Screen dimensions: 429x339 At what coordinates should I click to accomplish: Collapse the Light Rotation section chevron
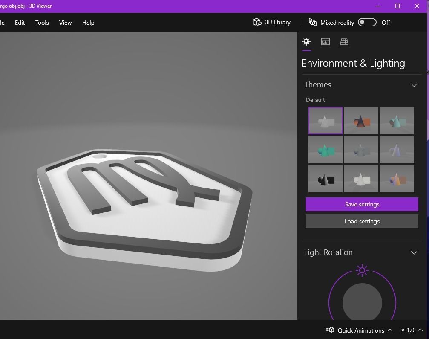click(414, 253)
